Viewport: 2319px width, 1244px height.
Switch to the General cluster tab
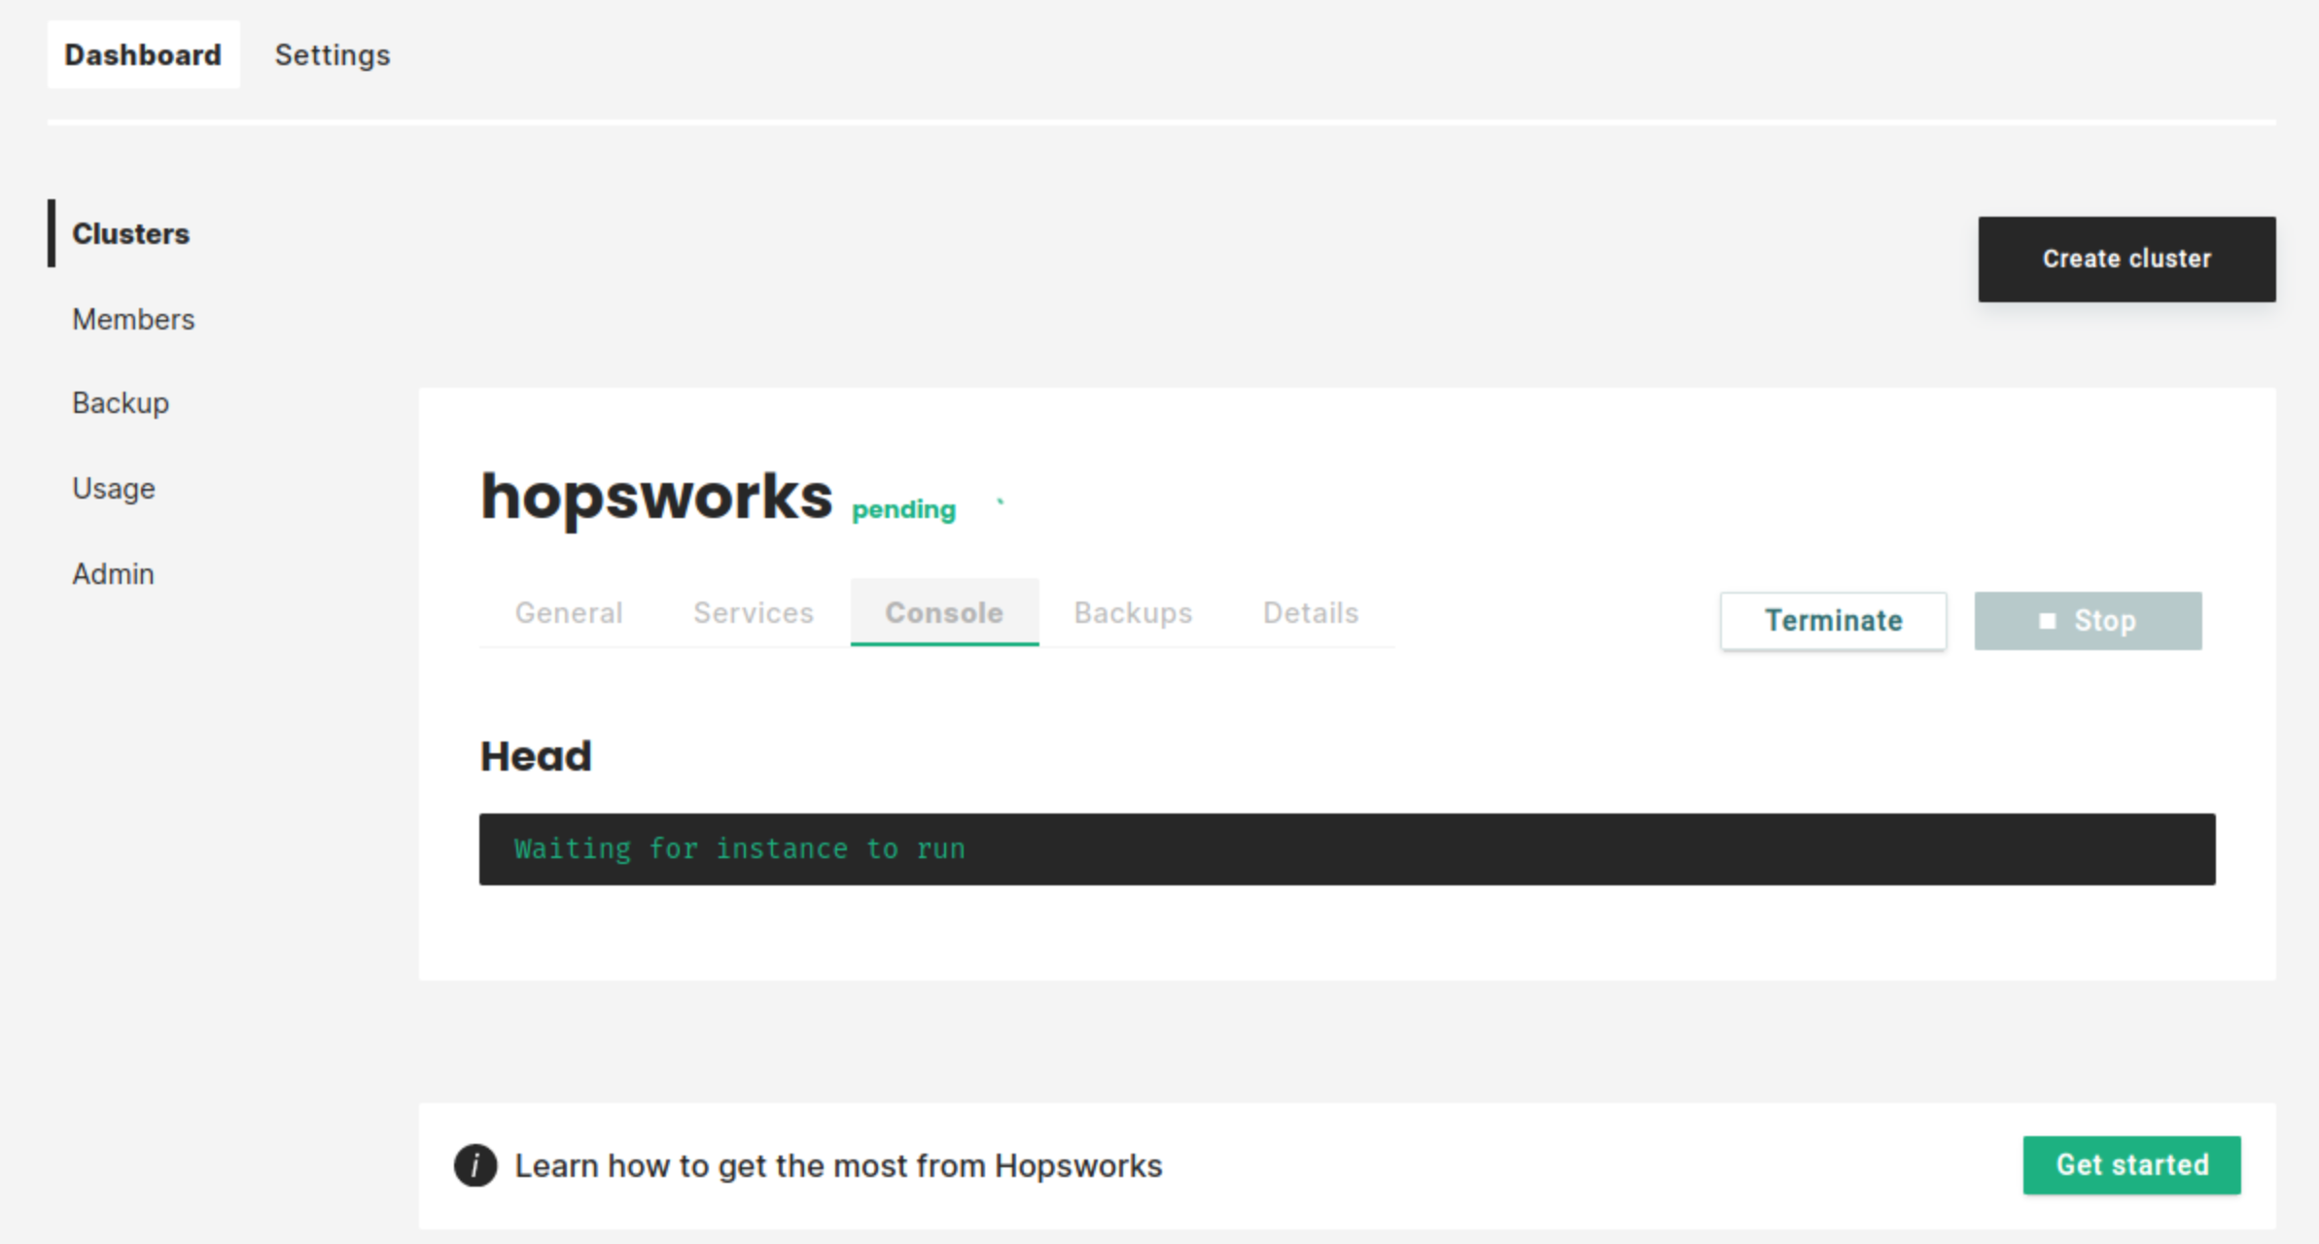click(x=569, y=612)
